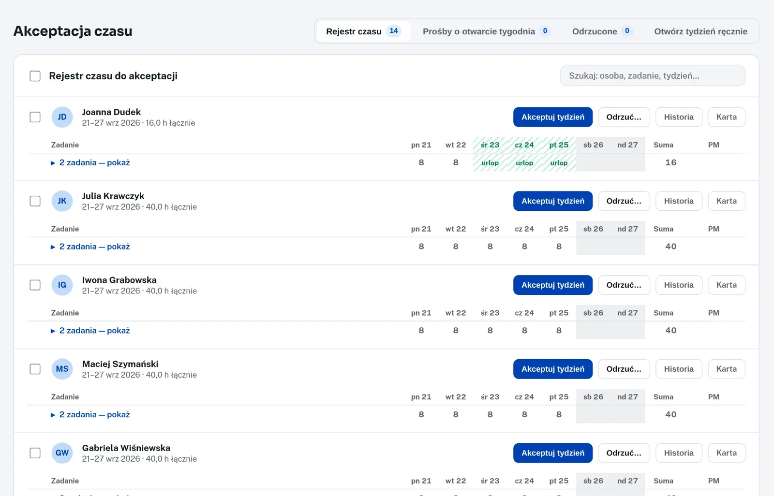Open Historia for Joanna Dudek
This screenshot has height=496, width=774.
(x=679, y=117)
